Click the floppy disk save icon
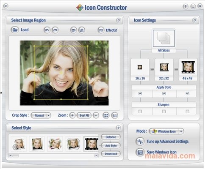205x169 pixels. coord(140,153)
